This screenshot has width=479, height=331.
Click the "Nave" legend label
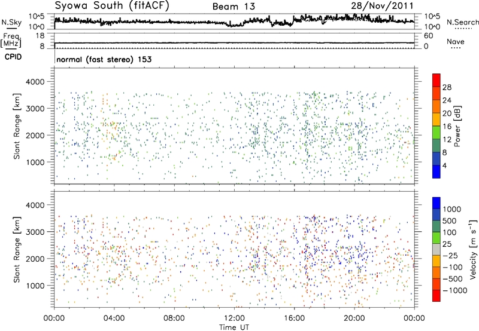(x=456, y=41)
